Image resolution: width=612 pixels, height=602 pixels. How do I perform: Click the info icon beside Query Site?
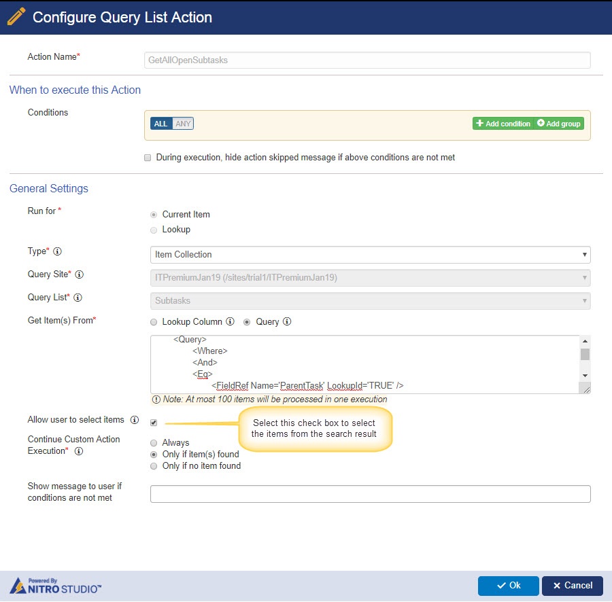point(79,275)
